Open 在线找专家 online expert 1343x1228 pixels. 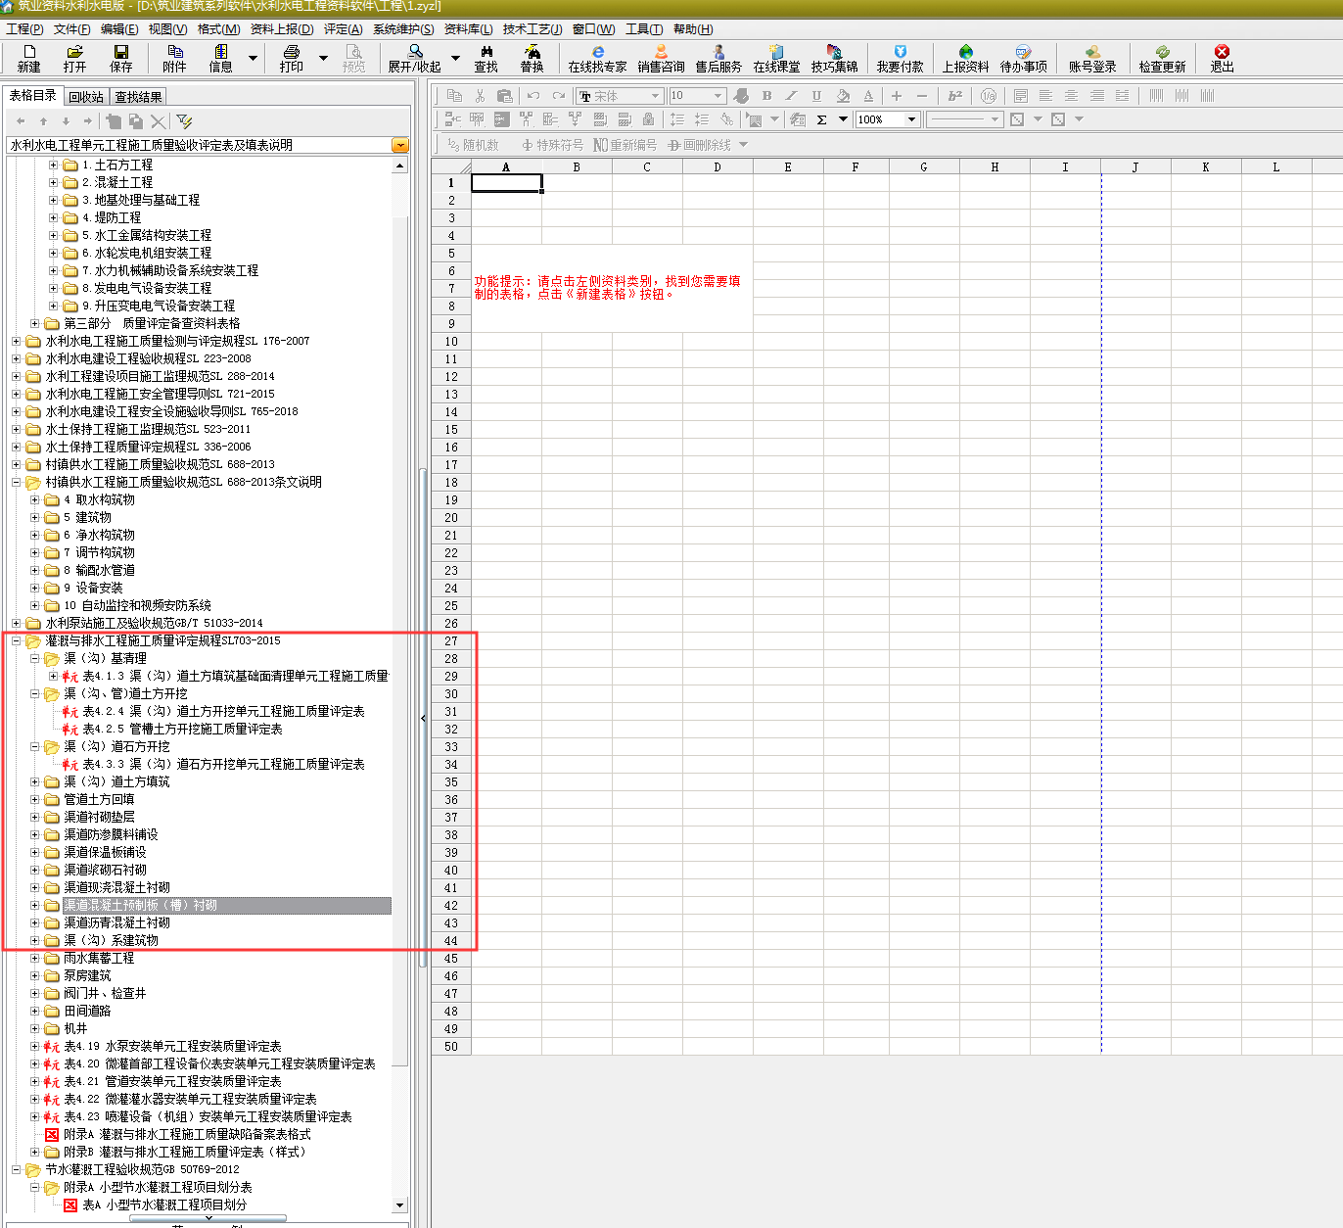(597, 59)
